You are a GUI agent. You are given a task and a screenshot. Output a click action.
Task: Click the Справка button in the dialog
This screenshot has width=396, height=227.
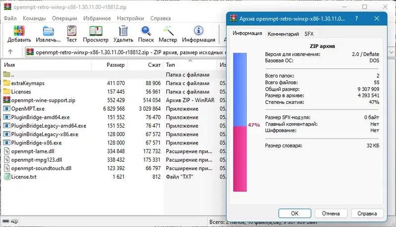pyautogui.click(x=367, y=213)
